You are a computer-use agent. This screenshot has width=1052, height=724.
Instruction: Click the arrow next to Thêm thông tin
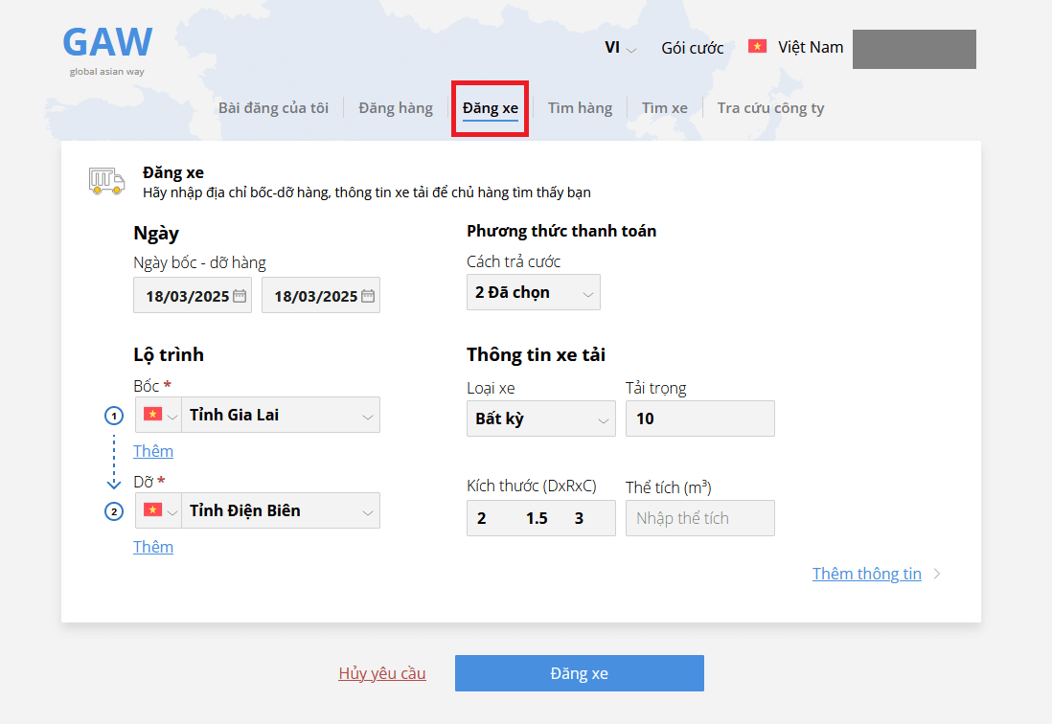(937, 575)
